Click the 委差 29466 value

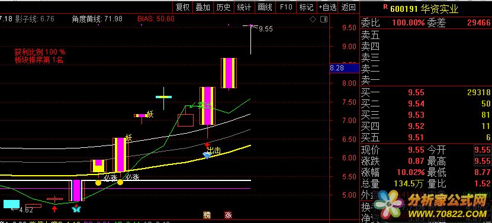[x=478, y=22]
